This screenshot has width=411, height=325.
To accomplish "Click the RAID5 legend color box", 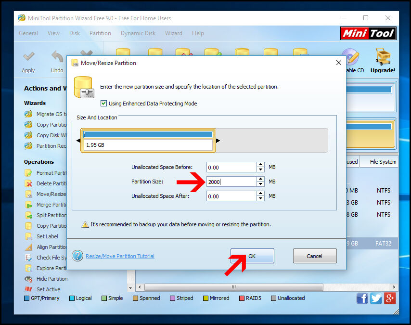I will pos(242,298).
